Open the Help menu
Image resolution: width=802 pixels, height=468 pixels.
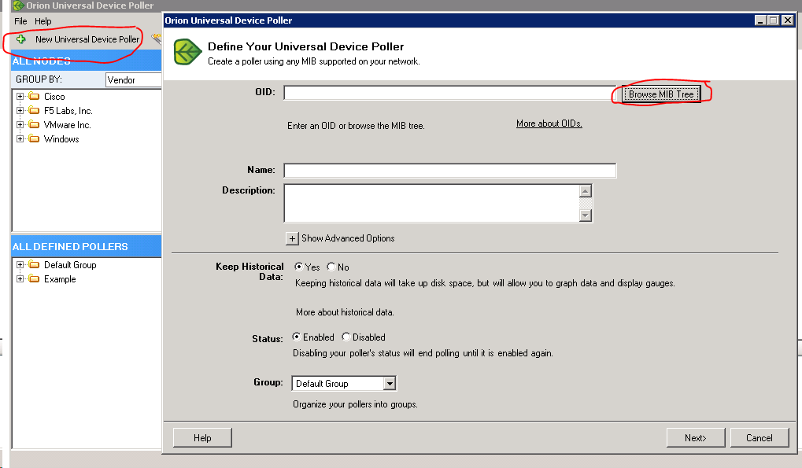click(x=43, y=21)
